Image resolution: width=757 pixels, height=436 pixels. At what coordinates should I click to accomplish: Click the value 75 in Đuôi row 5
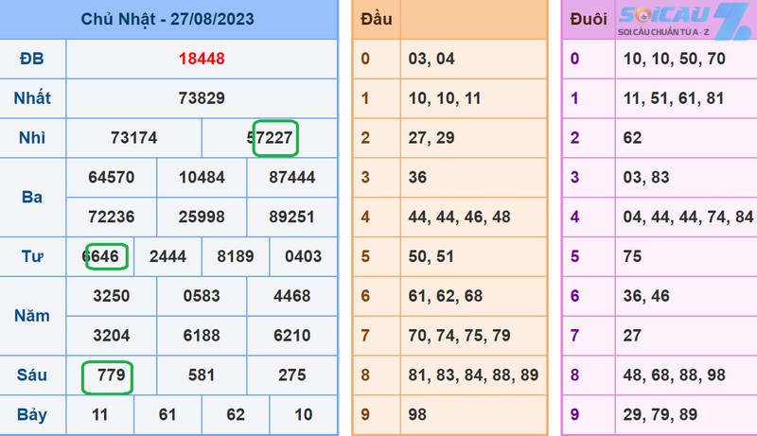coord(632,256)
